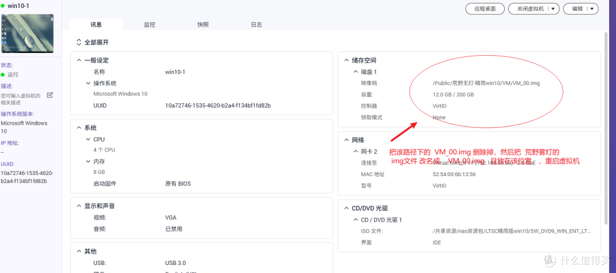The width and height of the screenshot is (616, 273).
Task: Collapse the 磁盘 1 row
Action: (355, 72)
